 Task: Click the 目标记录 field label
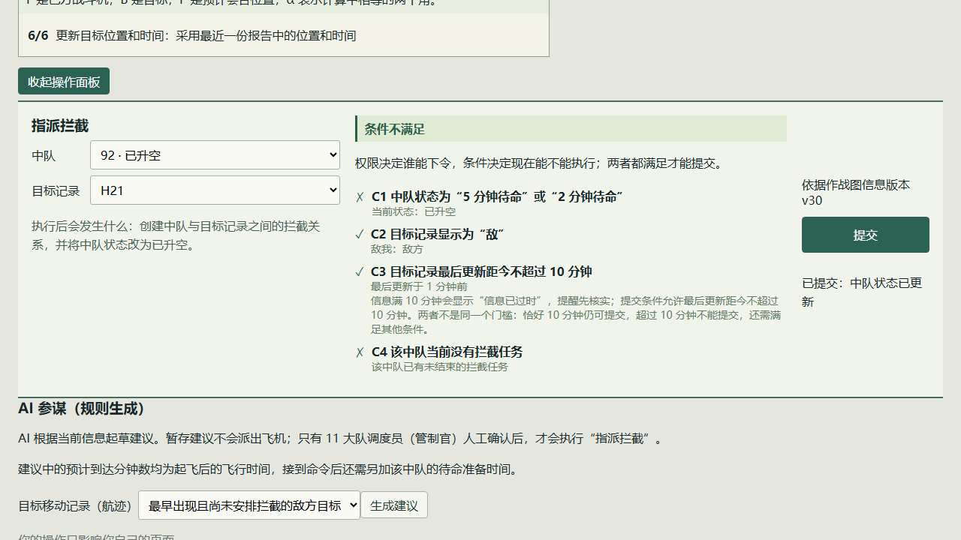(56, 191)
